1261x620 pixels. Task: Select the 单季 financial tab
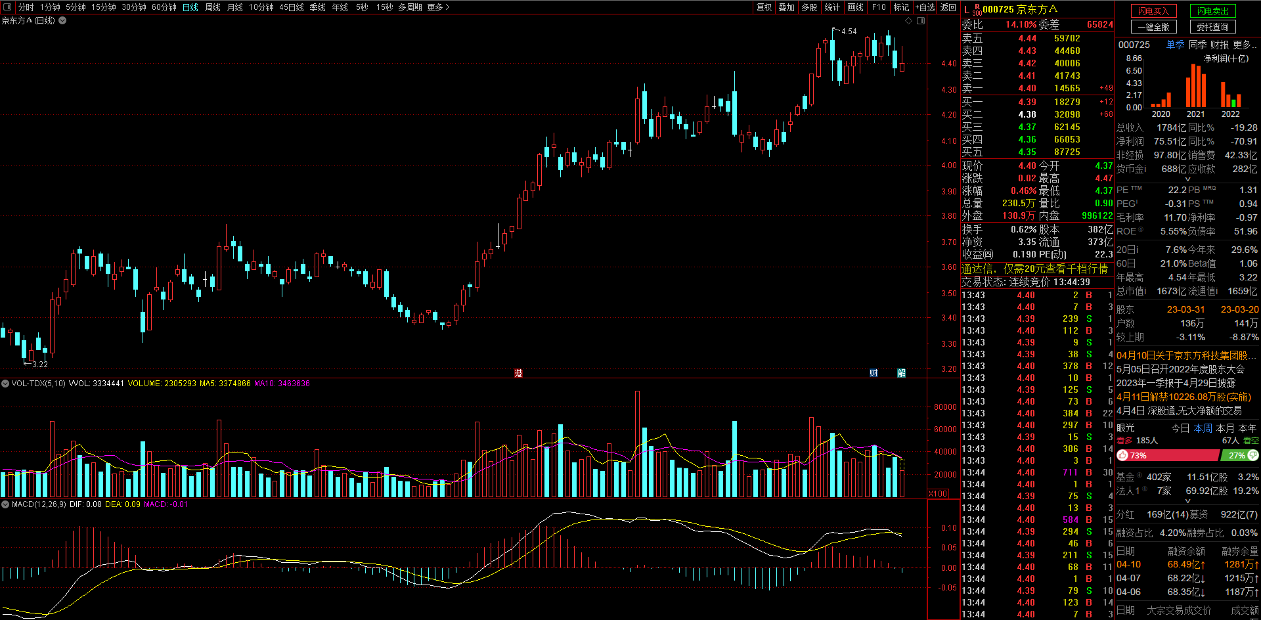point(1175,45)
